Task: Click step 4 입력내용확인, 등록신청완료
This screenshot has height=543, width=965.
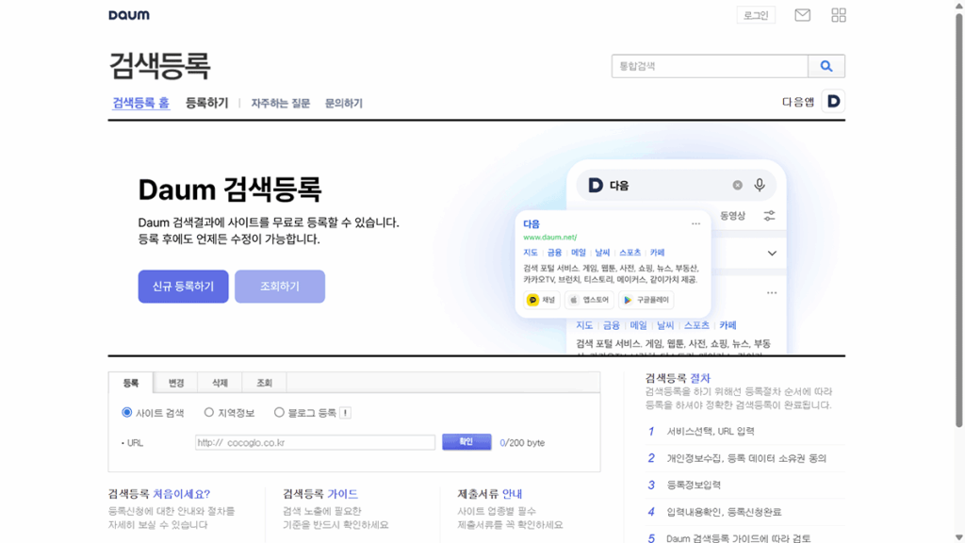Action: coord(724,512)
